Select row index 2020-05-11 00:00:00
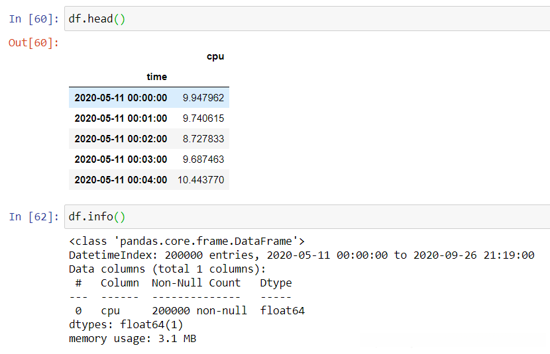The image size is (550, 354). (x=121, y=98)
